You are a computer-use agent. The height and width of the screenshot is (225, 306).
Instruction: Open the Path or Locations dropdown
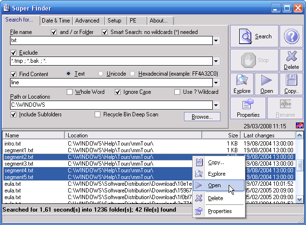[217, 105]
